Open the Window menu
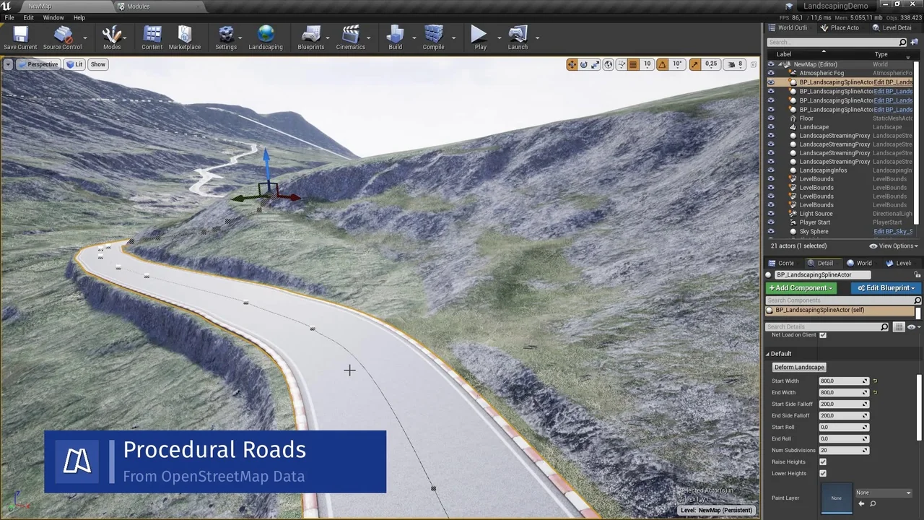The height and width of the screenshot is (520, 924). pos(53,17)
